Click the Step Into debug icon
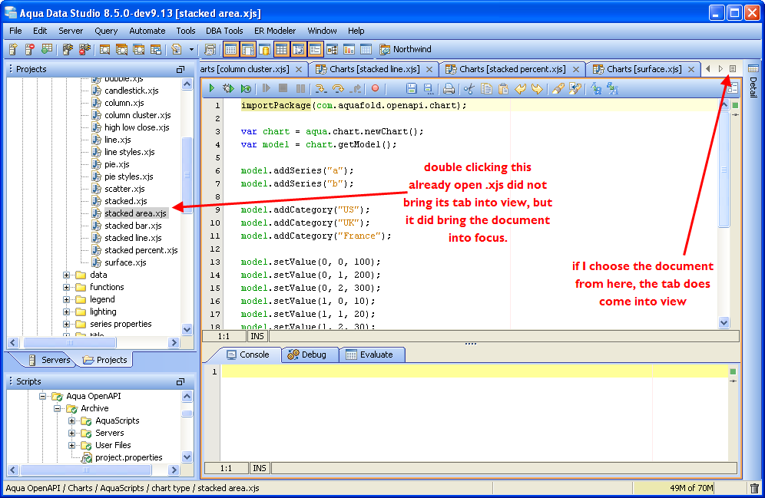 320,88
